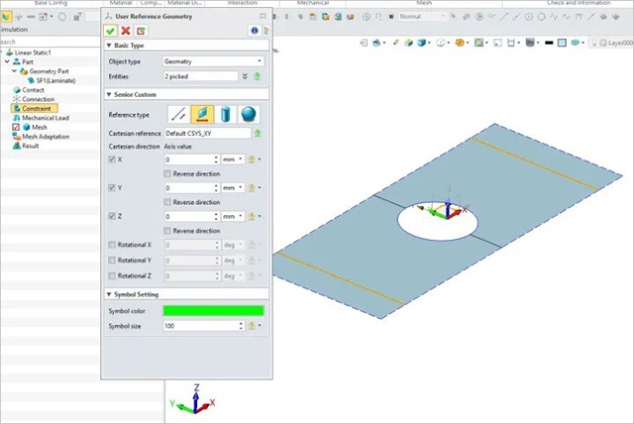Screen dimensions: 634x424
Task: Click the green pick arrow beside Entities
Action: 258,76
